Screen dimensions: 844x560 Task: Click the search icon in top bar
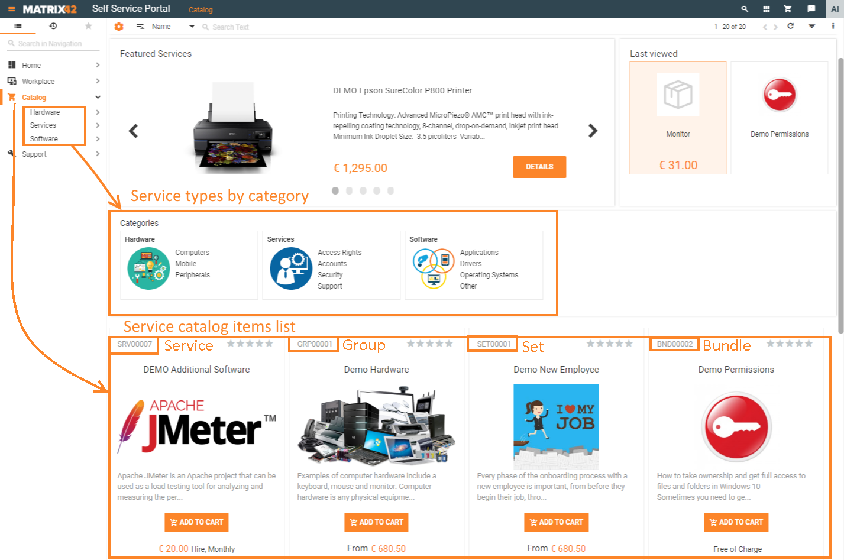(745, 8)
